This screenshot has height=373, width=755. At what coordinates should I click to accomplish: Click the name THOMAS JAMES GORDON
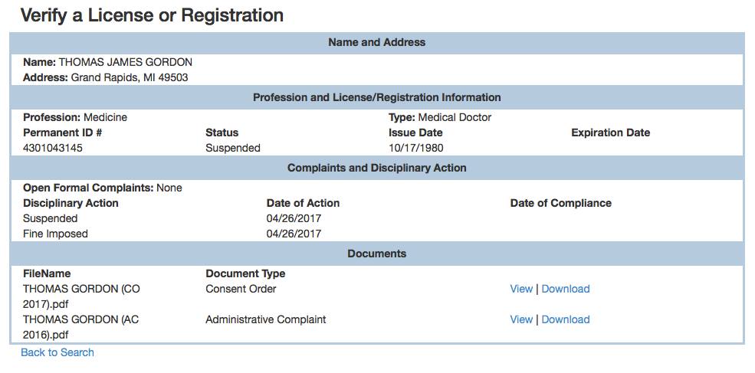tap(125, 62)
